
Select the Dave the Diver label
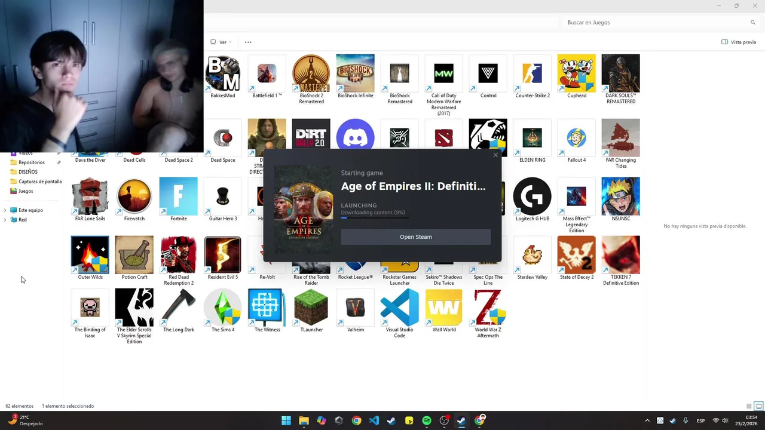tap(90, 160)
